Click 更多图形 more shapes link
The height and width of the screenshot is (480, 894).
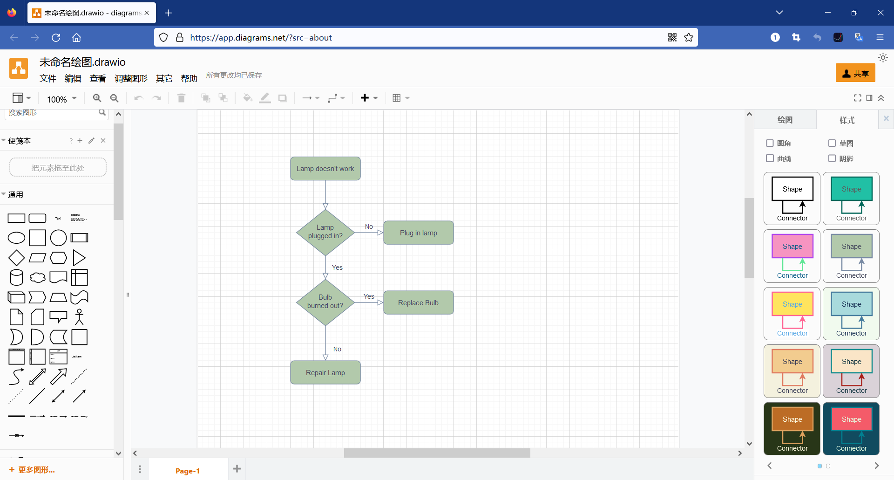(x=32, y=470)
